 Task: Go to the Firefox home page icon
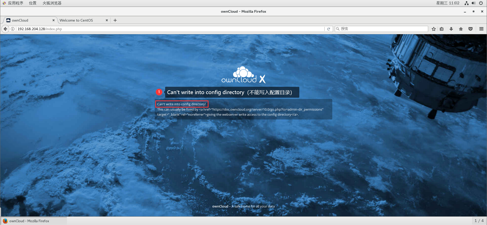coord(461,29)
